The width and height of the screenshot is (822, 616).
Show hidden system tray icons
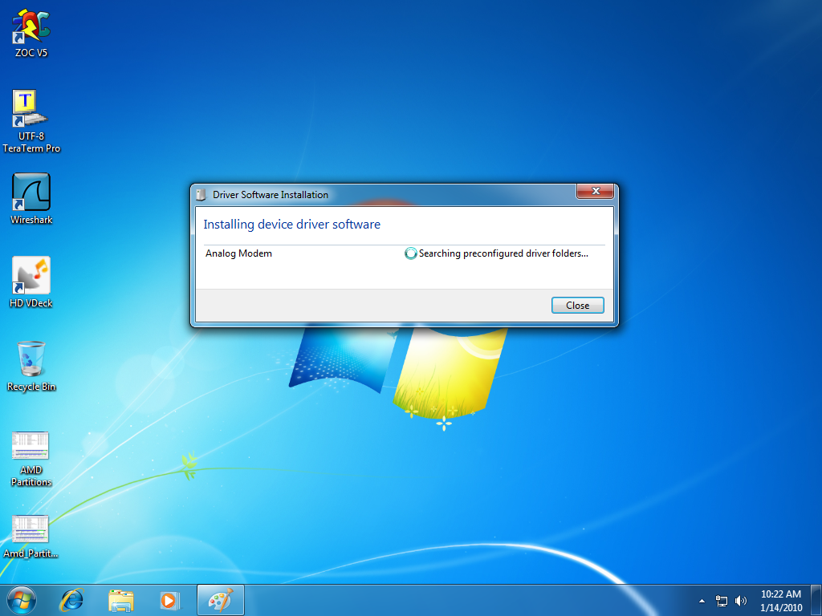coord(702,600)
